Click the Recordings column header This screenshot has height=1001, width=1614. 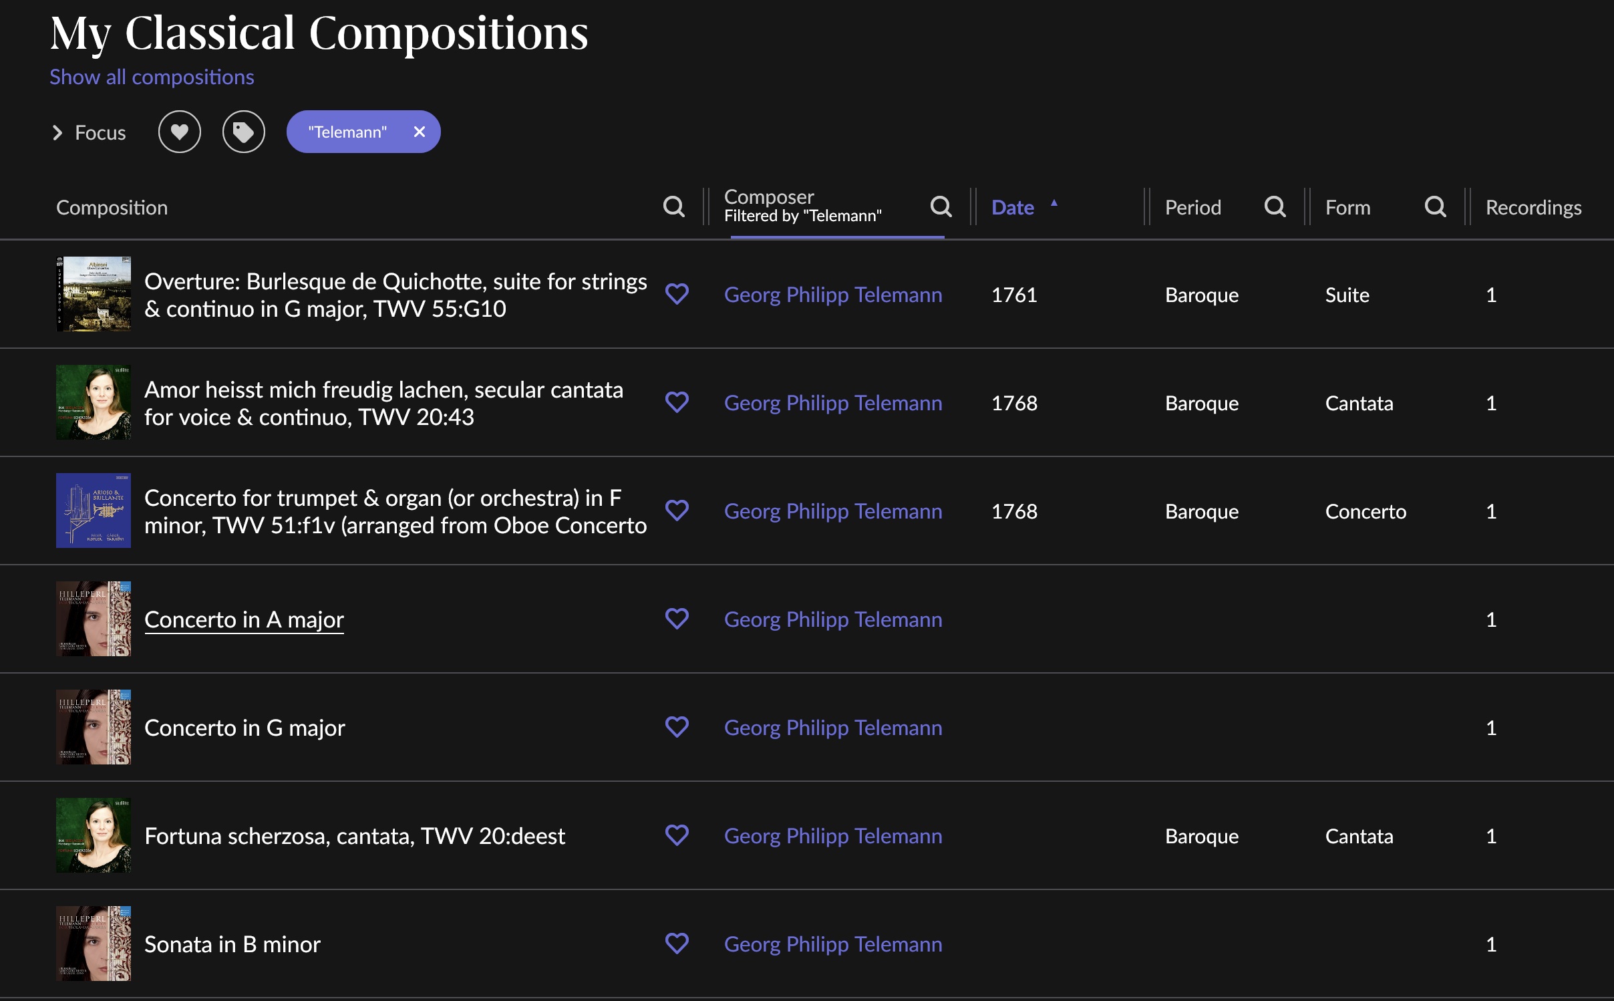(x=1532, y=208)
